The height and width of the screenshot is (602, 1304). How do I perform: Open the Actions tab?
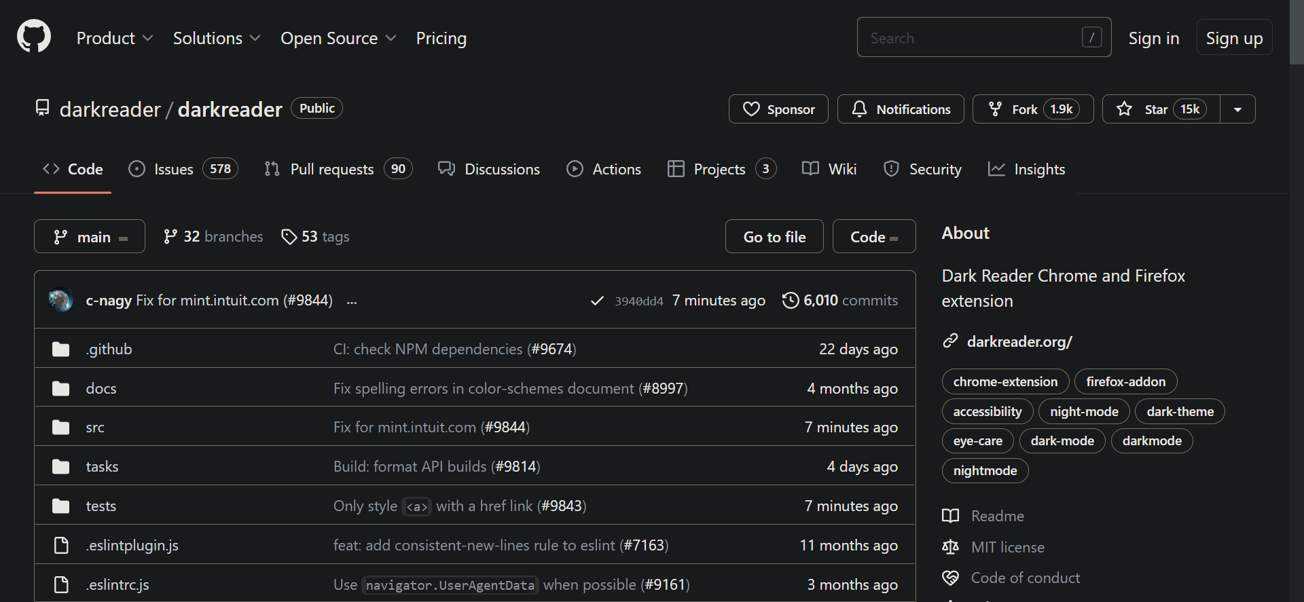coord(604,169)
